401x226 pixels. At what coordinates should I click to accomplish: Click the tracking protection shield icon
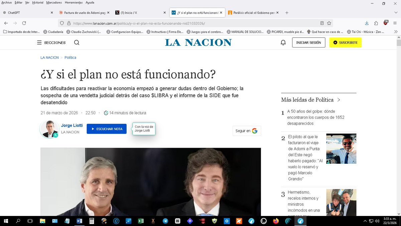tap(62, 23)
